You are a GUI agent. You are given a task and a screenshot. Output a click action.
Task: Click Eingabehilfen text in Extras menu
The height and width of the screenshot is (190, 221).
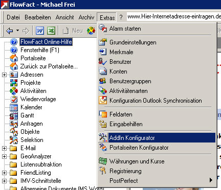[x=126, y=124]
